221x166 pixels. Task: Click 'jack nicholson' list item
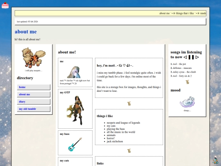coord(115,141)
